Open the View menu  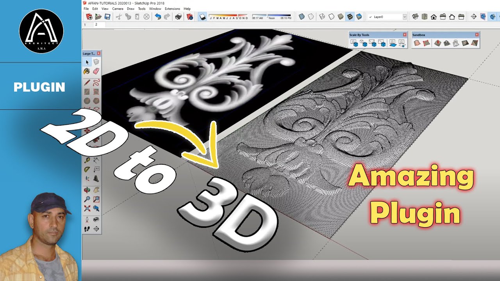point(105,9)
